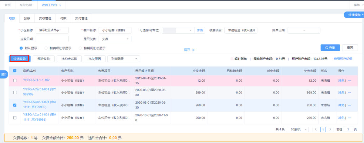Open the 50条/页 page size dropdown
Screen dimensions: 364x143
click(298, 129)
